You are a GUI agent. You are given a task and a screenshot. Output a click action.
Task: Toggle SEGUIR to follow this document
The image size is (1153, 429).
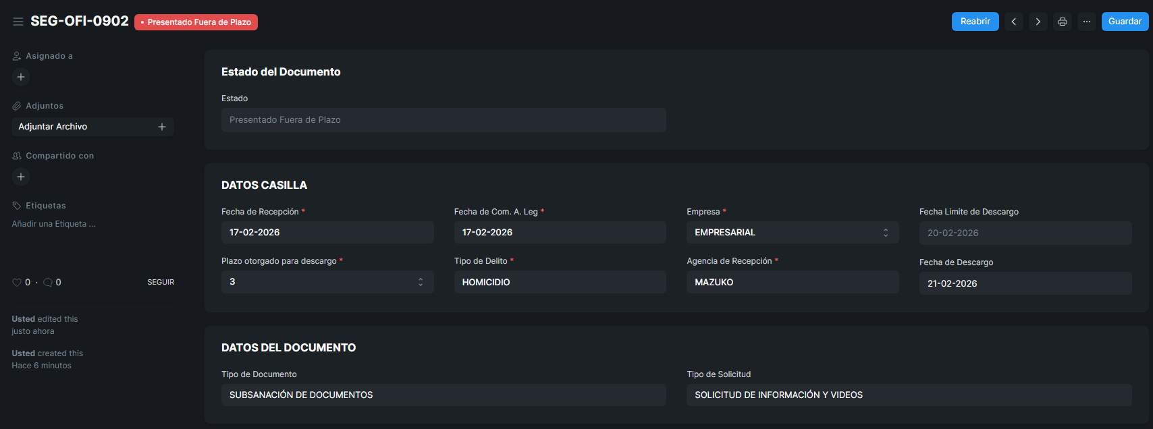coord(161,282)
